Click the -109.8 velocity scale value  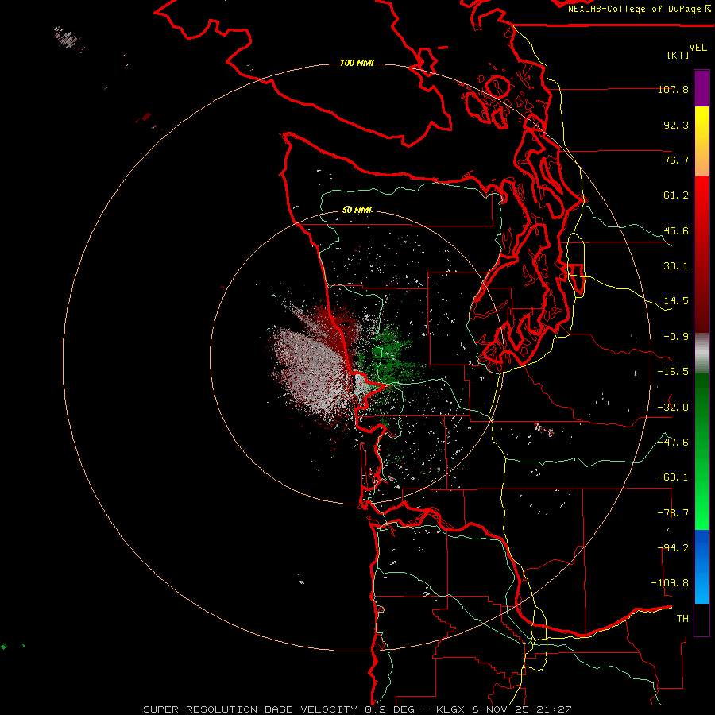670,583
